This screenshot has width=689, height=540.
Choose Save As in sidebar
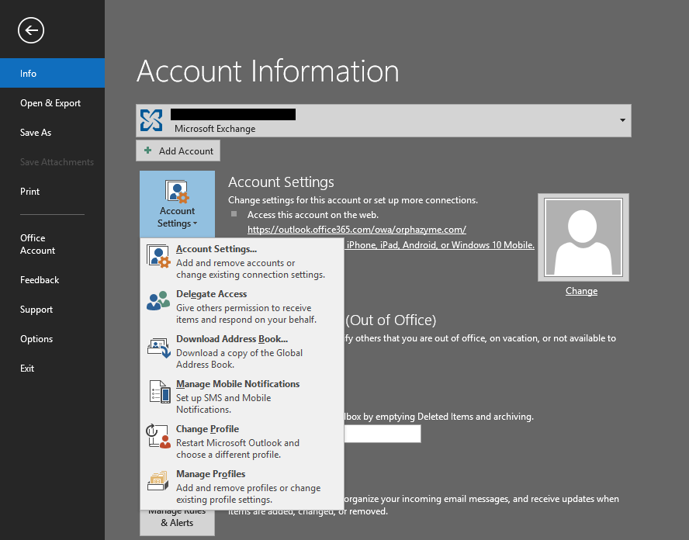52,132
